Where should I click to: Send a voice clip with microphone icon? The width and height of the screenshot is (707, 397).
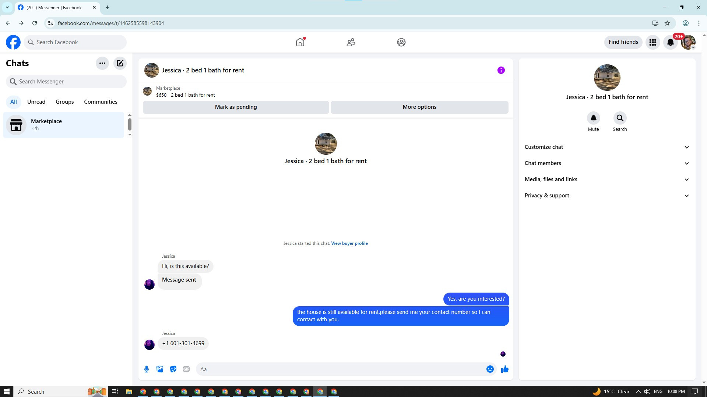(147, 369)
